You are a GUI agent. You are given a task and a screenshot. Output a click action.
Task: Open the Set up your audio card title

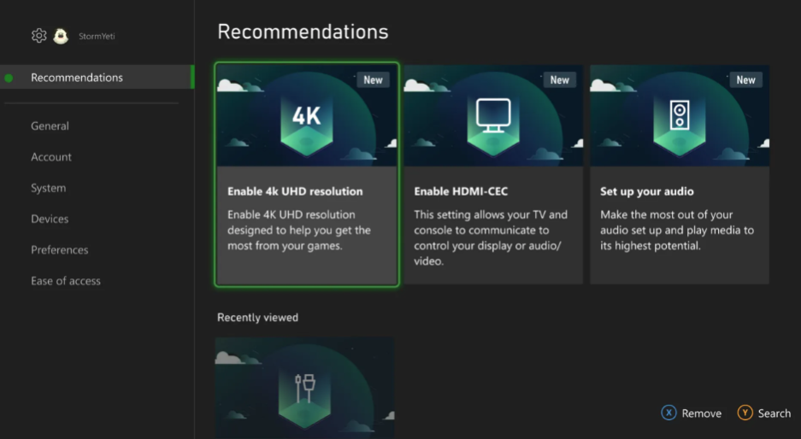point(647,191)
